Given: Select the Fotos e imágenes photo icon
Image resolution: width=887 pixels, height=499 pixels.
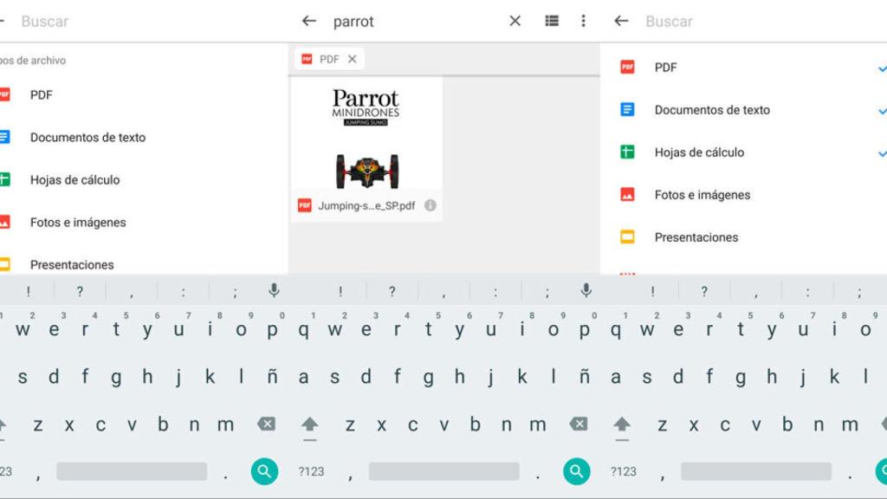Looking at the screenshot, I should coord(9,222).
